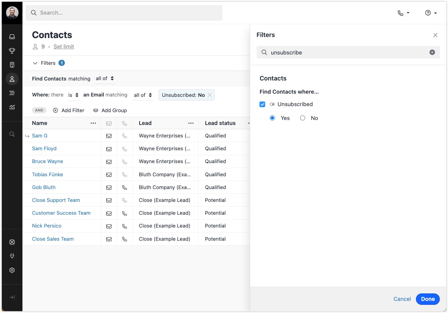The width and height of the screenshot is (448, 313).
Task: Click email icon for Bruce Wayne
Action: coord(109,162)
